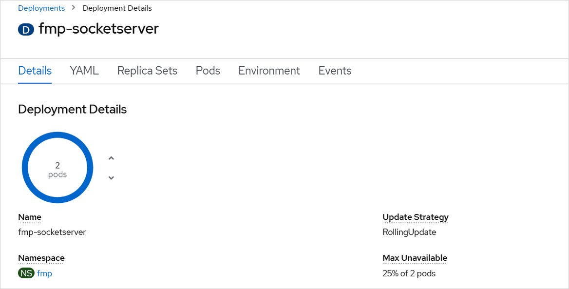The width and height of the screenshot is (569, 289).
Task: Click the Namespace field label
Action: pyautogui.click(x=41, y=258)
